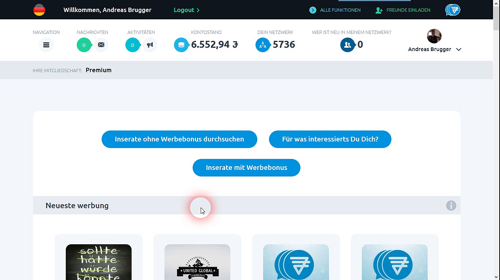Click the green Nachrichten counter badge
Image resolution: width=500 pixels, height=280 pixels.
tap(84, 45)
